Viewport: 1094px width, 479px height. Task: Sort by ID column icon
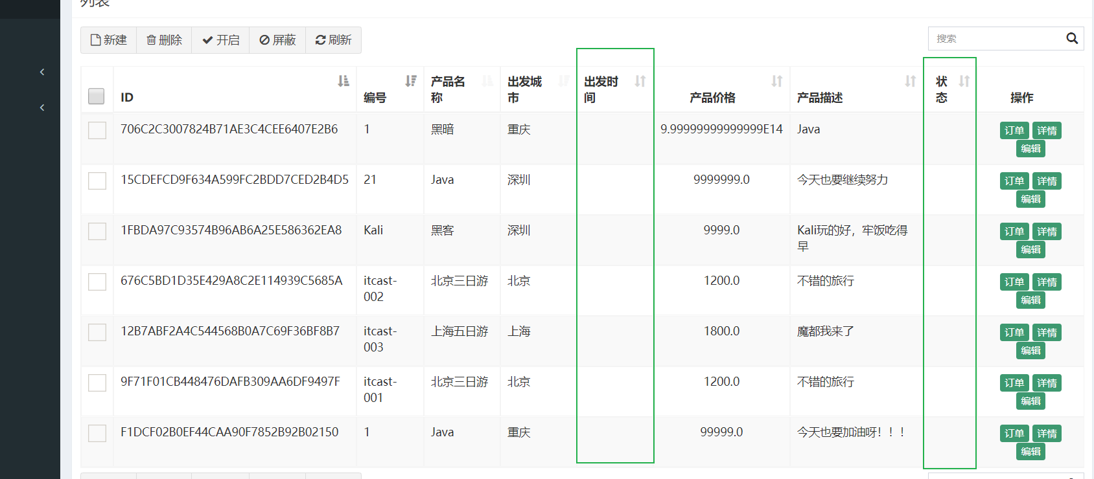pyautogui.click(x=343, y=81)
